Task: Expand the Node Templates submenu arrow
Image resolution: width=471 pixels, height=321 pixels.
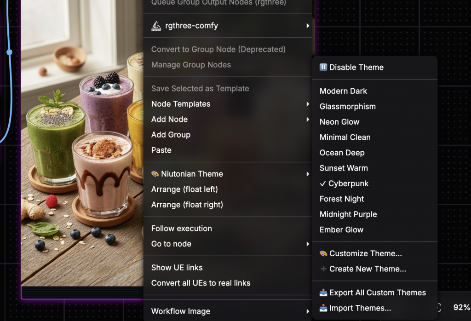Action: pyautogui.click(x=307, y=104)
